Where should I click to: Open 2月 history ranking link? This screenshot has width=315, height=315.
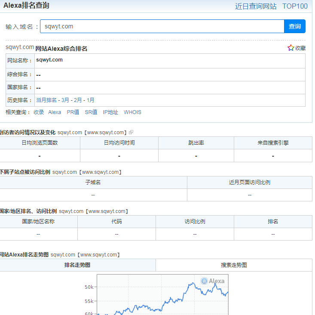click(x=78, y=100)
